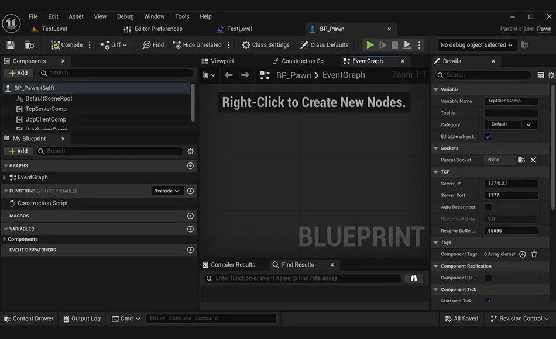Image resolution: width=556 pixels, height=339 pixels.
Task: Open Compile options three-dot menu
Action: (x=90, y=45)
